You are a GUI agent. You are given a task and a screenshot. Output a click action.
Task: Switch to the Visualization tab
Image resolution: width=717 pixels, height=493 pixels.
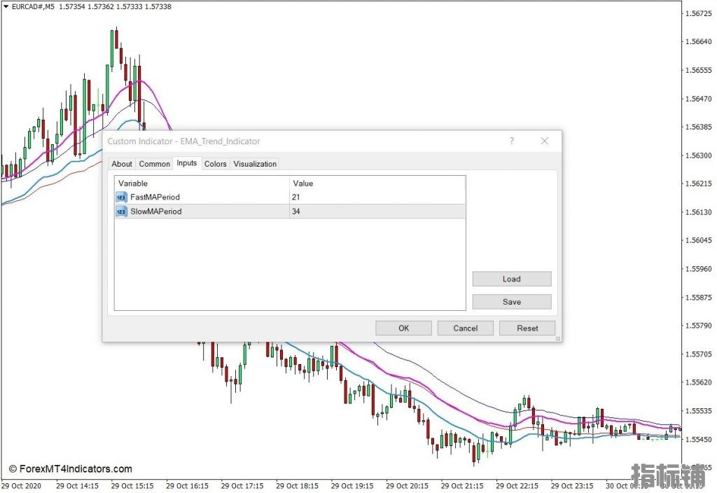(255, 164)
